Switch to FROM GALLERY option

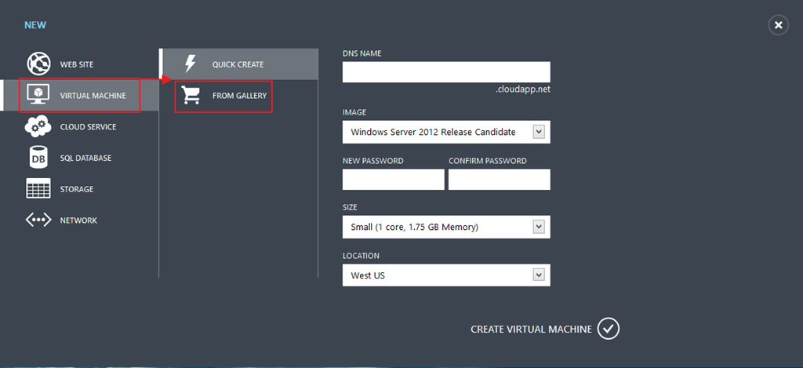point(239,95)
